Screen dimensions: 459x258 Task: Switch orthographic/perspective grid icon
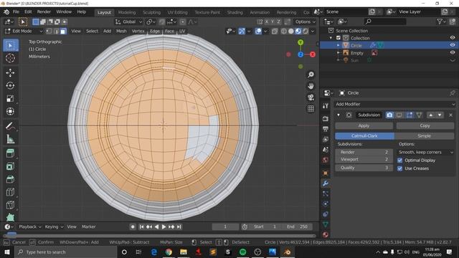(311, 109)
